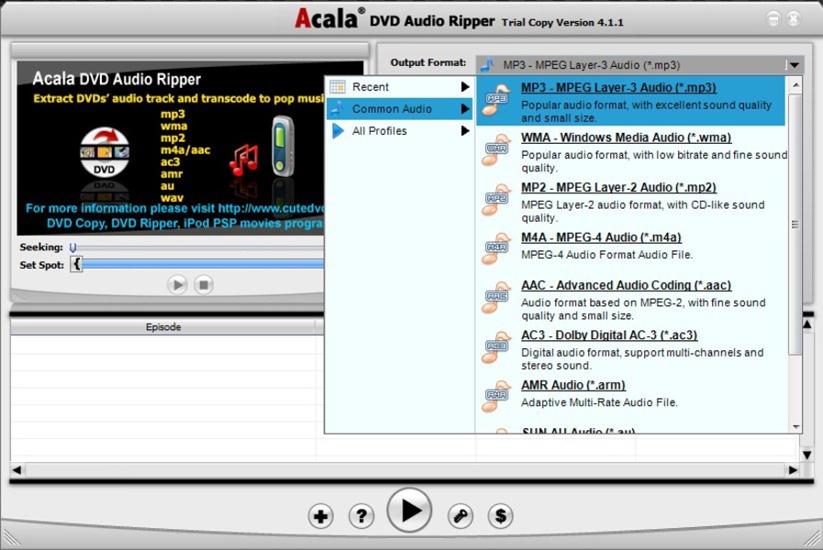Viewport: 823px width, 550px height.
Task: Click the "Output Format:" label
Action: (428, 62)
